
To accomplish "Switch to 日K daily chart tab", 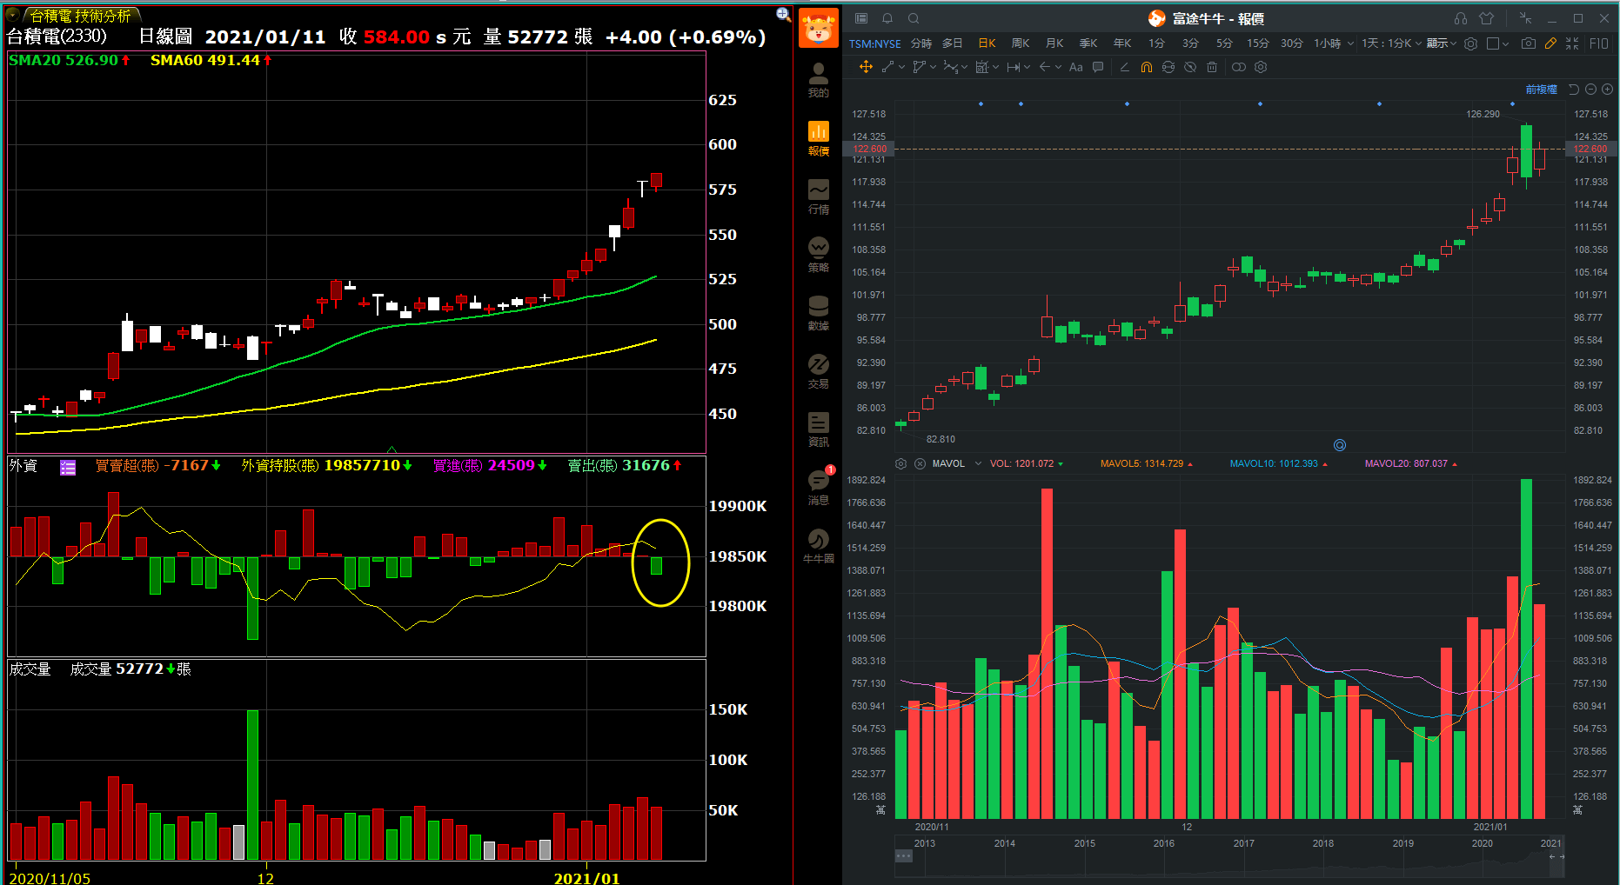I will [987, 43].
